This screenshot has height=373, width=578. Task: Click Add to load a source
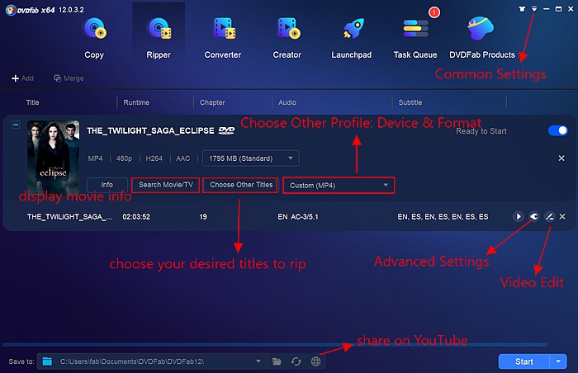click(x=22, y=78)
